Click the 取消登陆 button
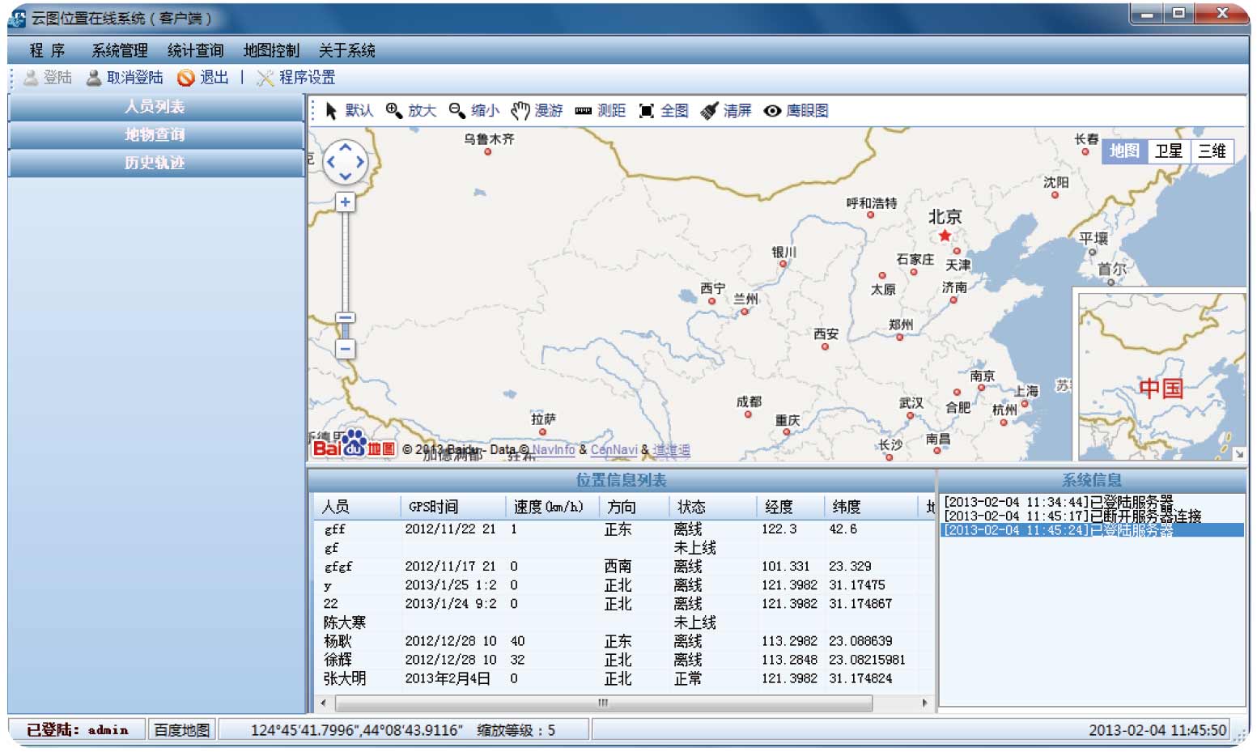This screenshot has height=752, width=1257. (x=125, y=78)
